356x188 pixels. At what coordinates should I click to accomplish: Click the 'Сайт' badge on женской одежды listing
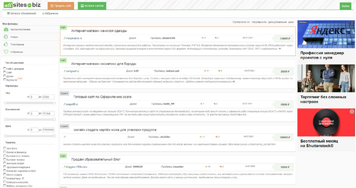click(63, 28)
